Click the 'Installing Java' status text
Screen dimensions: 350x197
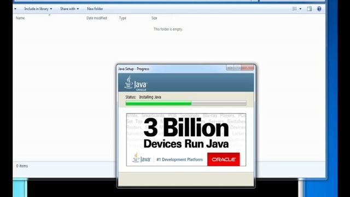pos(150,97)
